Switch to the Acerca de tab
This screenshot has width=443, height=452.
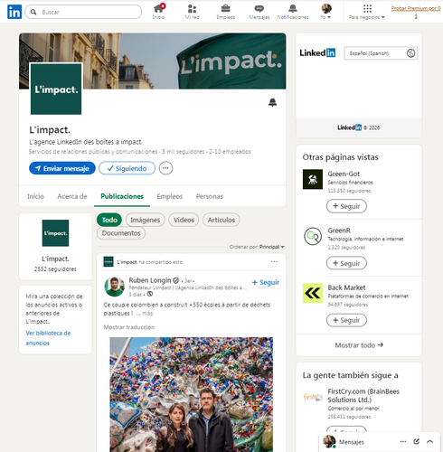pyautogui.click(x=72, y=196)
